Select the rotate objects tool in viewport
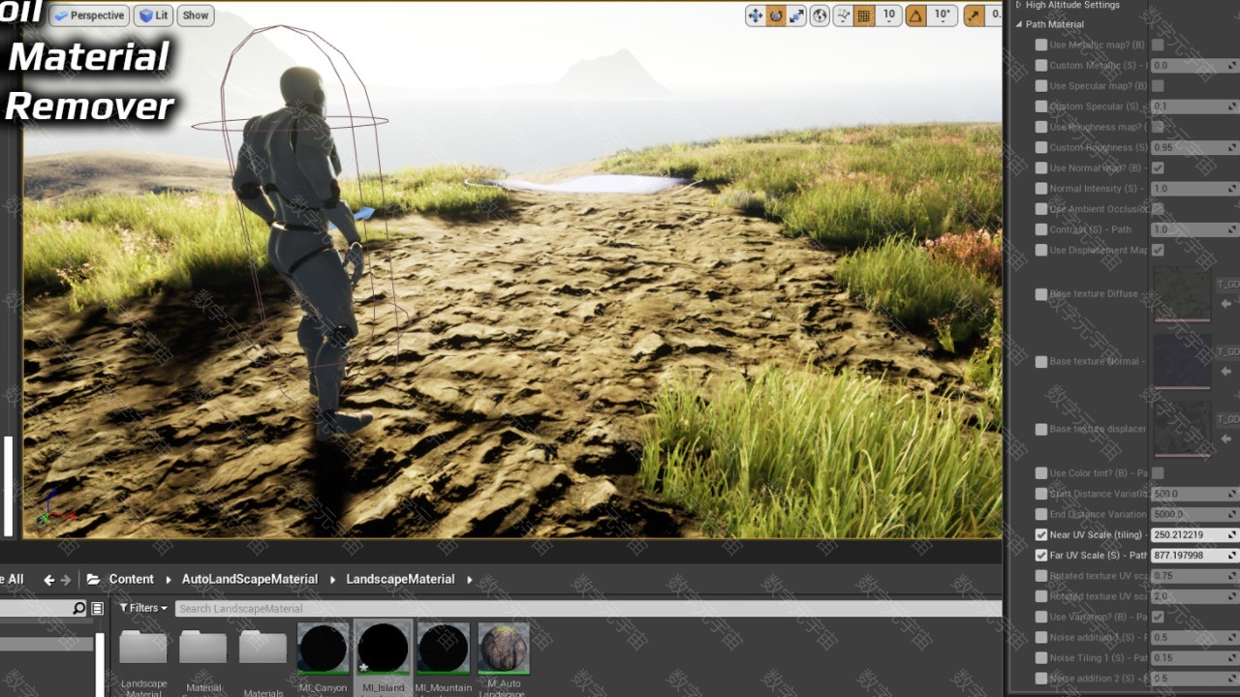Image resolution: width=1240 pixels, height=697 pixels. 776,15
